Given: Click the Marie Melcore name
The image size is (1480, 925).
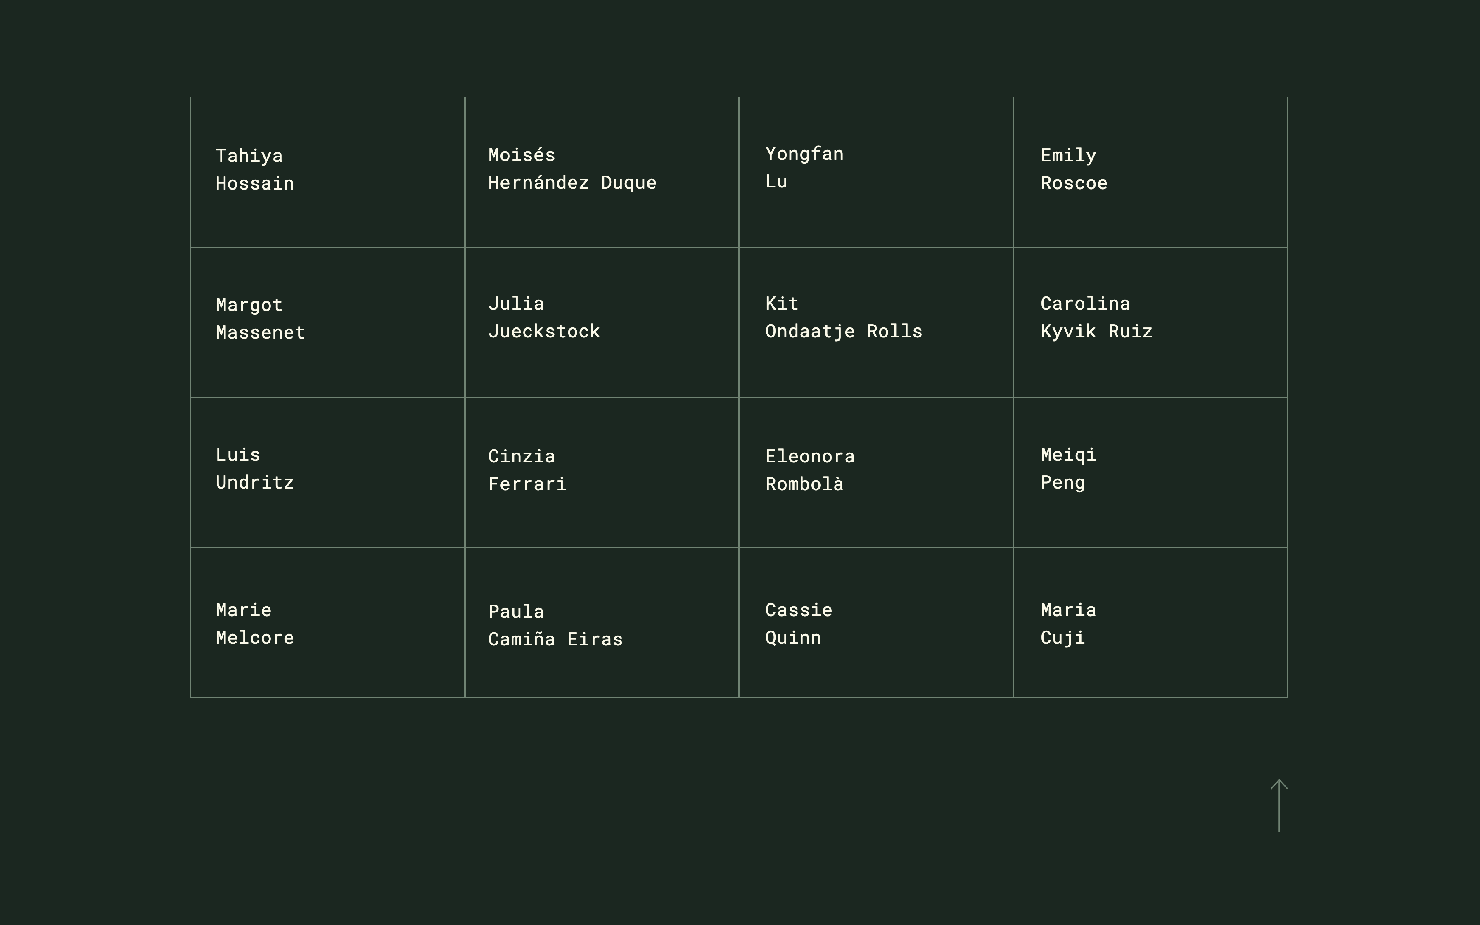Looking at the screenshot, I should (x=254, y=624).
